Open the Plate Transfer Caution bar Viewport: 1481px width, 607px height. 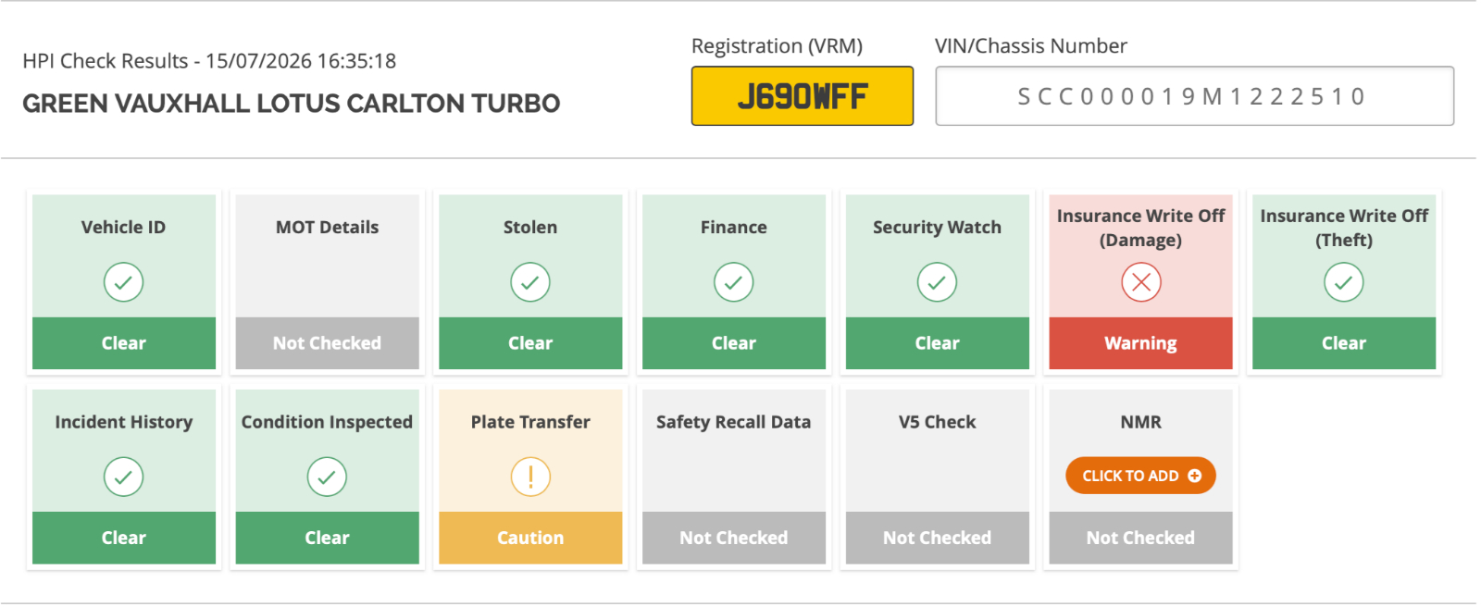530,538
